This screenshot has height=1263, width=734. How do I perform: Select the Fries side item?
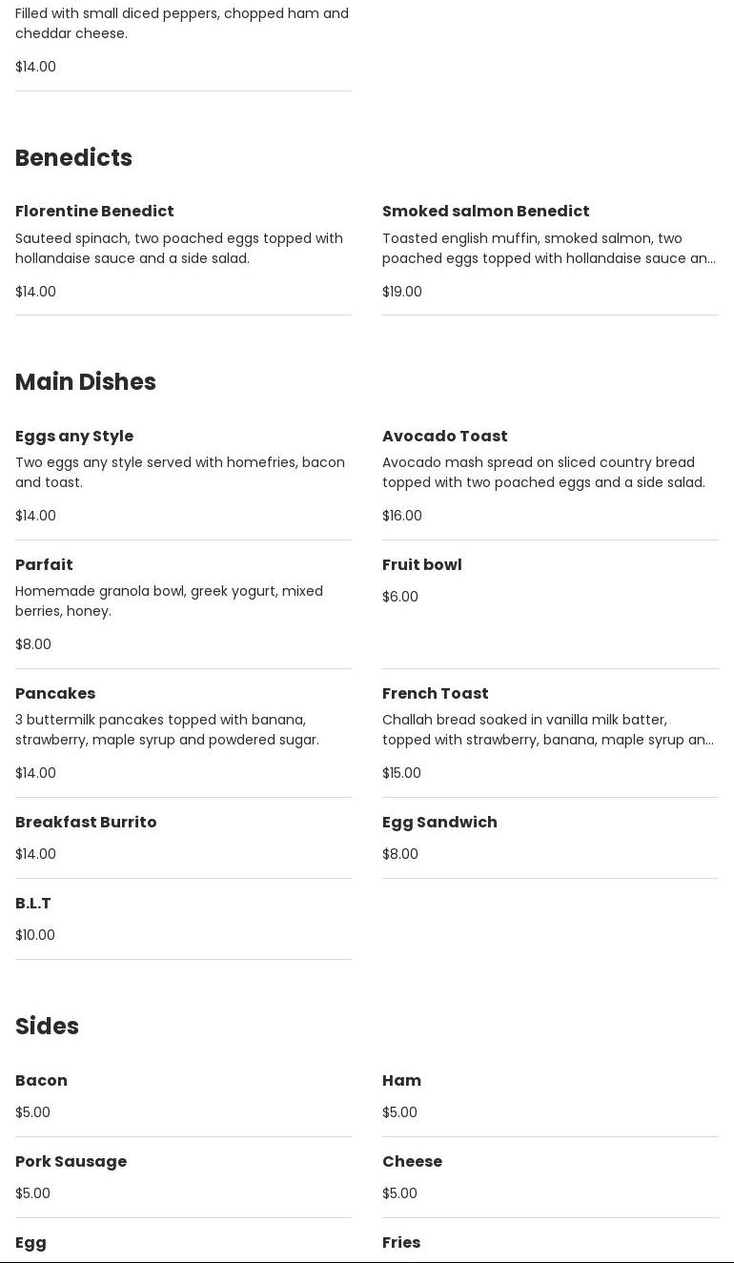pos(401,1243)
